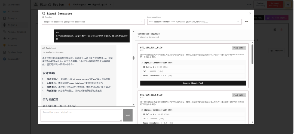Click the Pool (AND) badge of BTC_15M_BULL_FLOW
The width and height of the screenshot is (294, 134).
coord(239,48)
